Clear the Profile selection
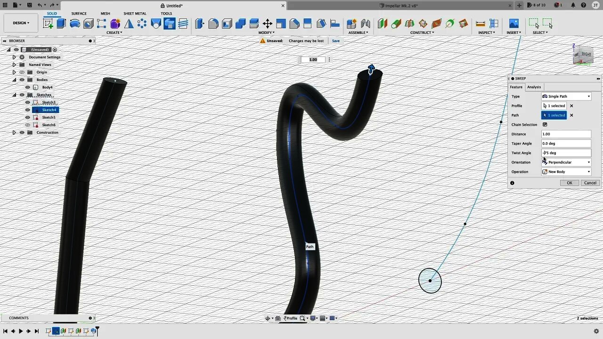 pyautogui.click(x=571, y=106)
